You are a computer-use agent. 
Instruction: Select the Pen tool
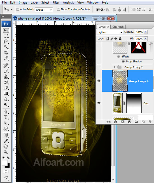(6, 112)
